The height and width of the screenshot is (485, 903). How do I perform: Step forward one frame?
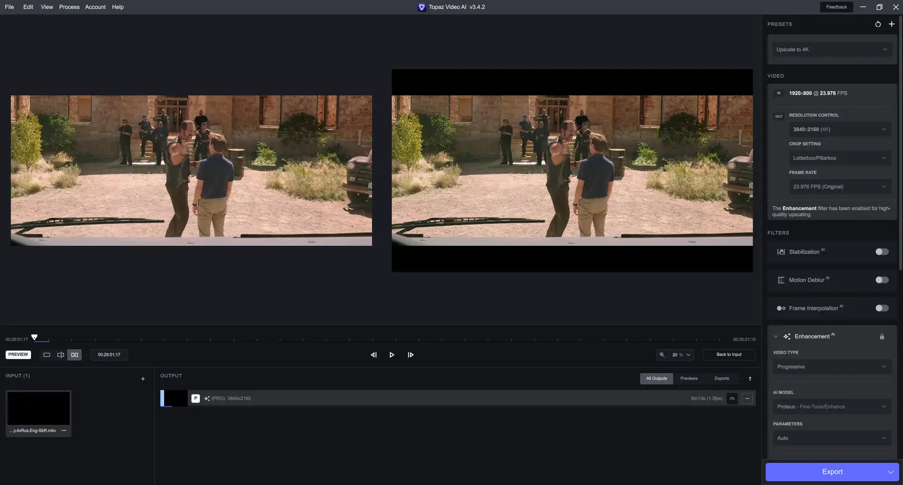pyautogui.click(x=411, y=355)
